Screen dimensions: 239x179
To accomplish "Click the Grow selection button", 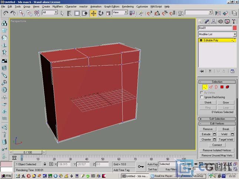I will coord(226,103).
